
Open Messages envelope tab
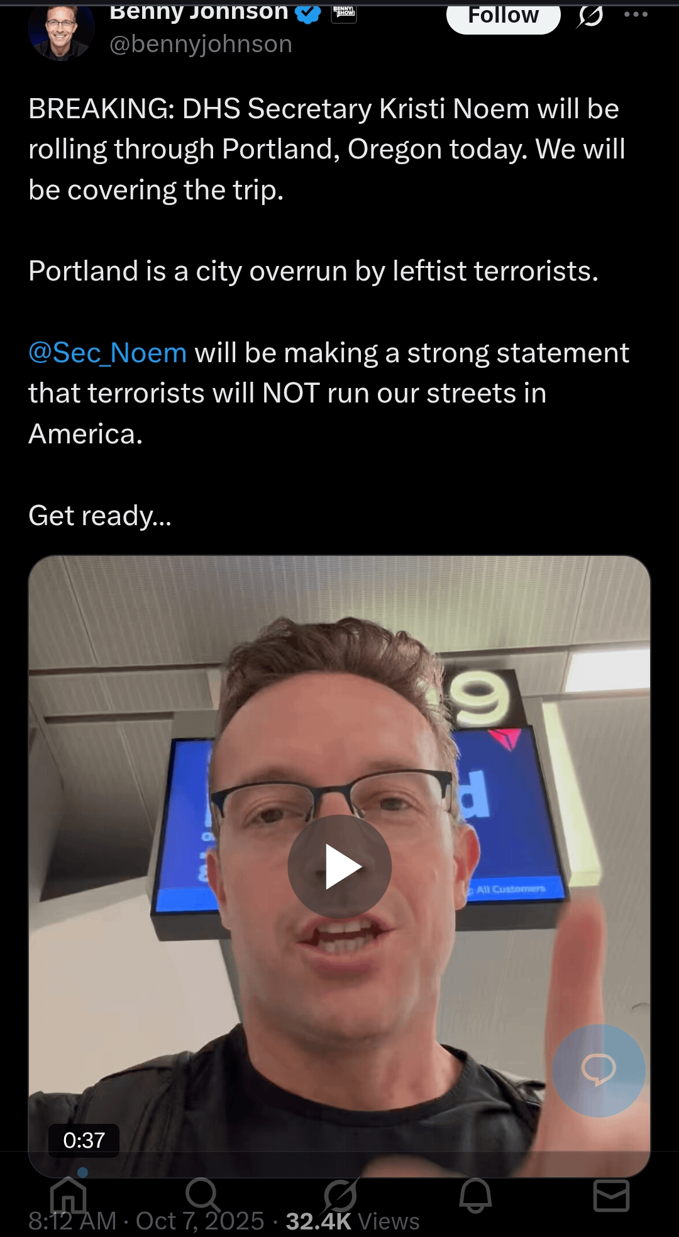point(611,1195)
